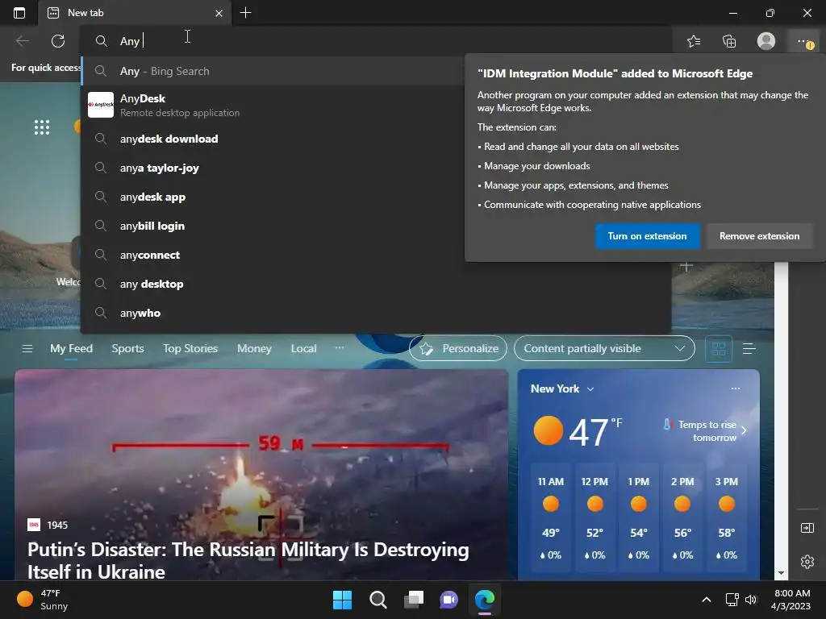Viewport: 826px width, 619px height.
Task: Open the Collections icon
Action: (729, 41)
